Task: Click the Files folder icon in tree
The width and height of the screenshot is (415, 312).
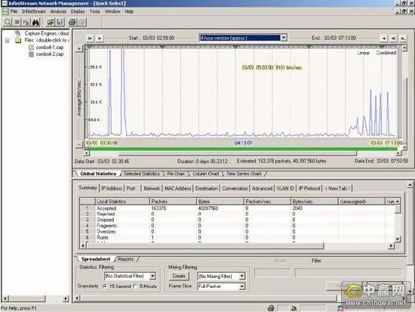Action: (x=18, y=40)
